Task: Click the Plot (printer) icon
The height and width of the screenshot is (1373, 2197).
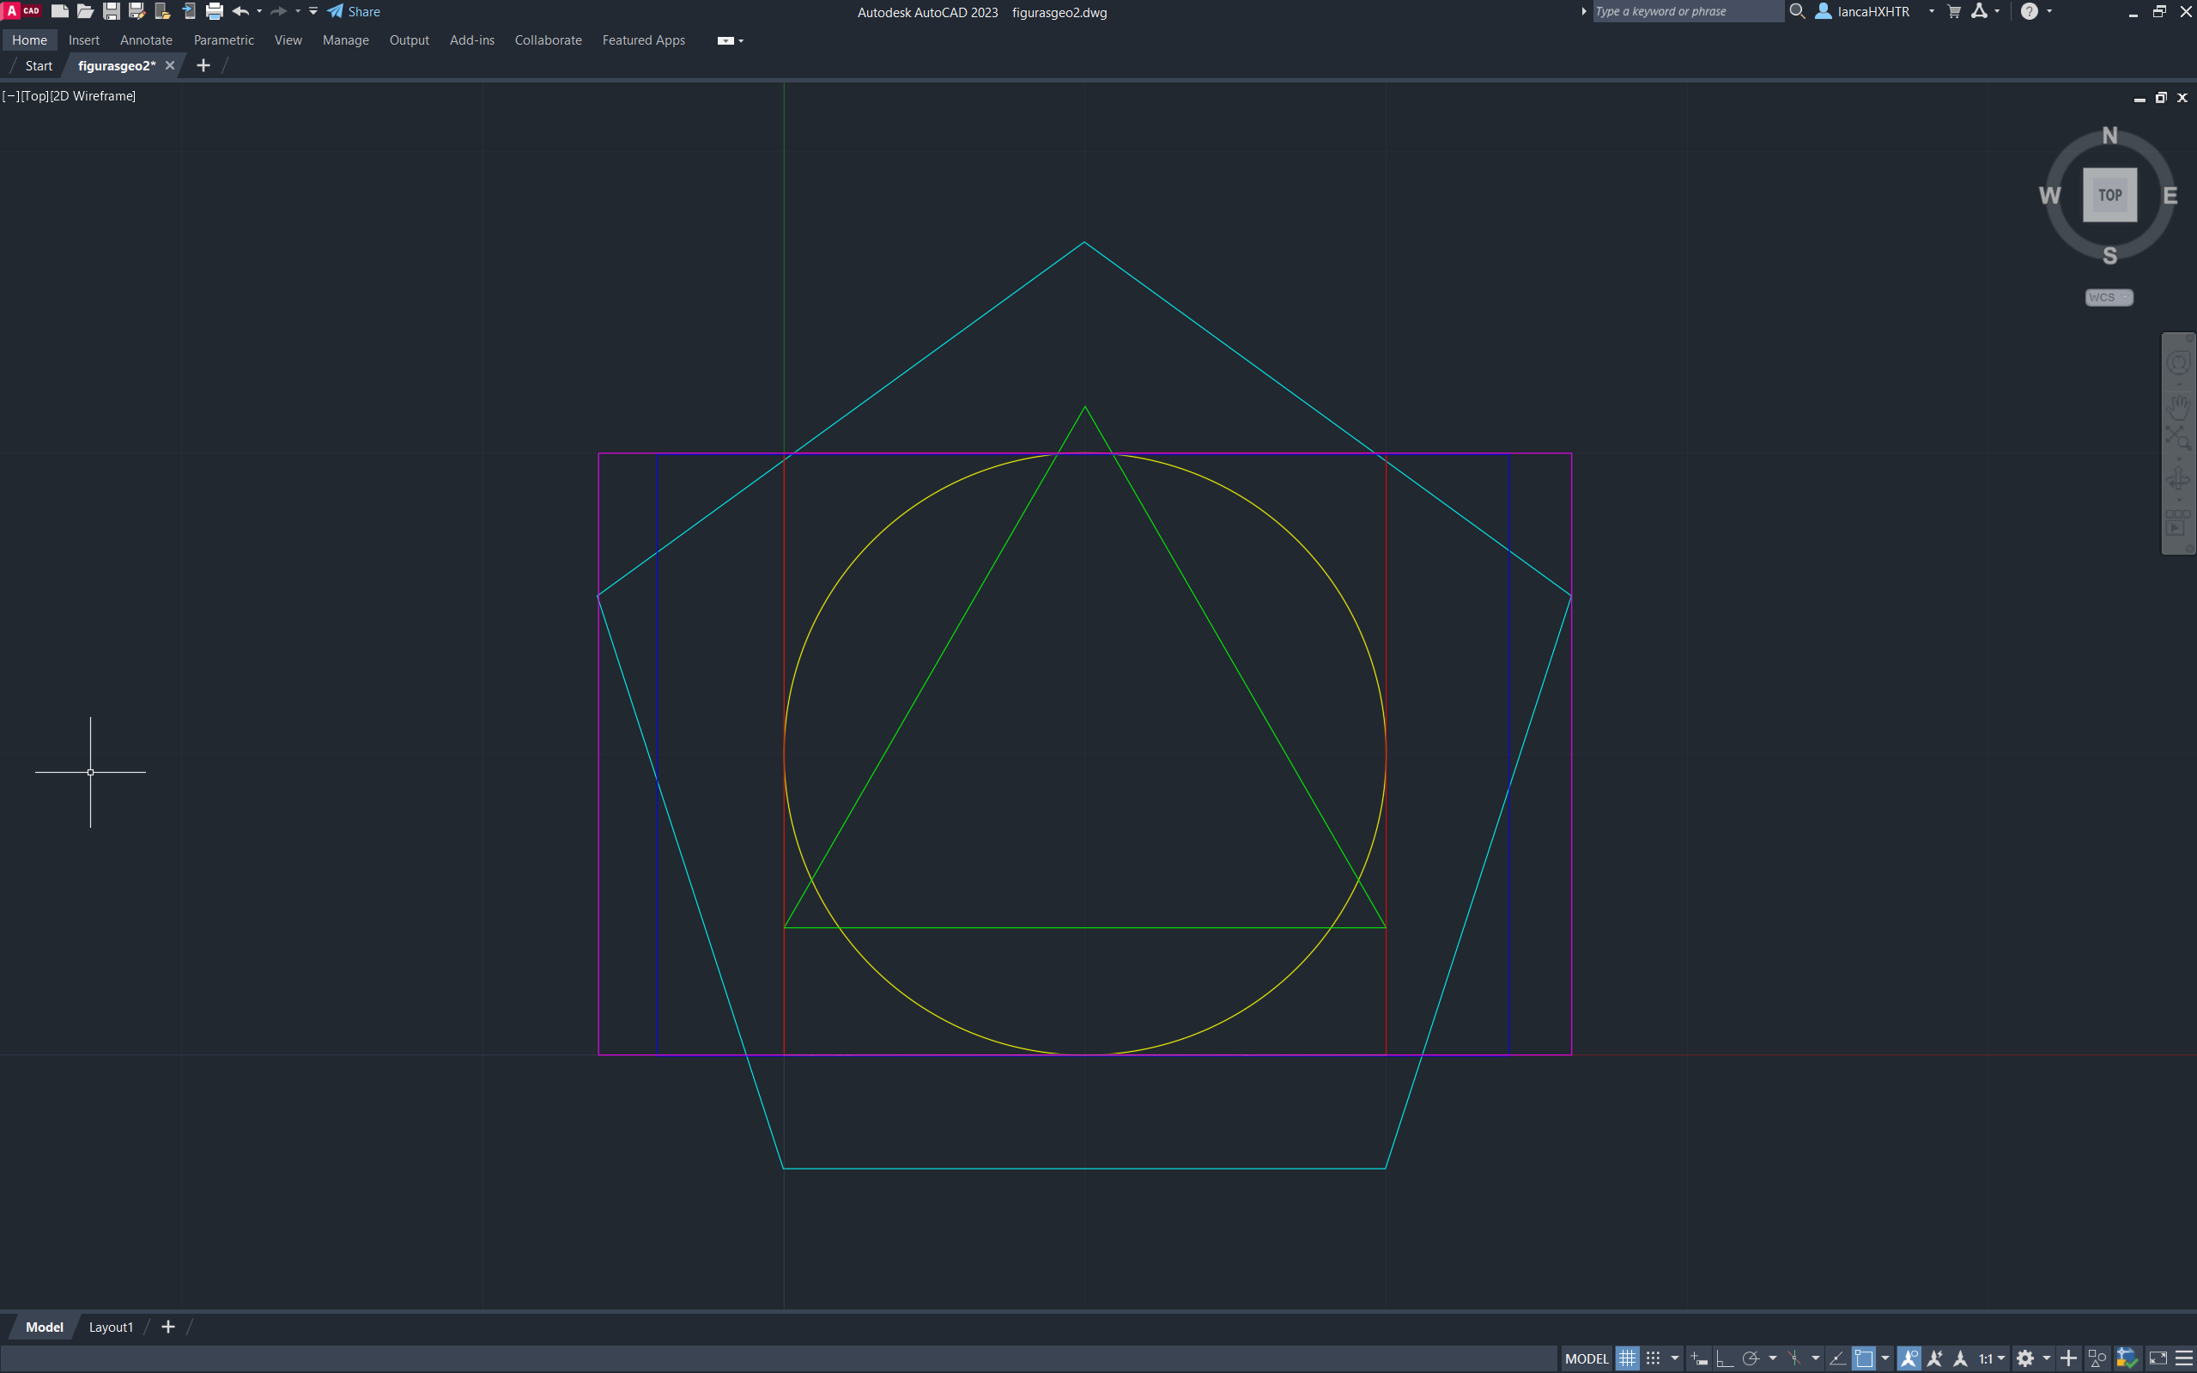Action: [215, 12]
